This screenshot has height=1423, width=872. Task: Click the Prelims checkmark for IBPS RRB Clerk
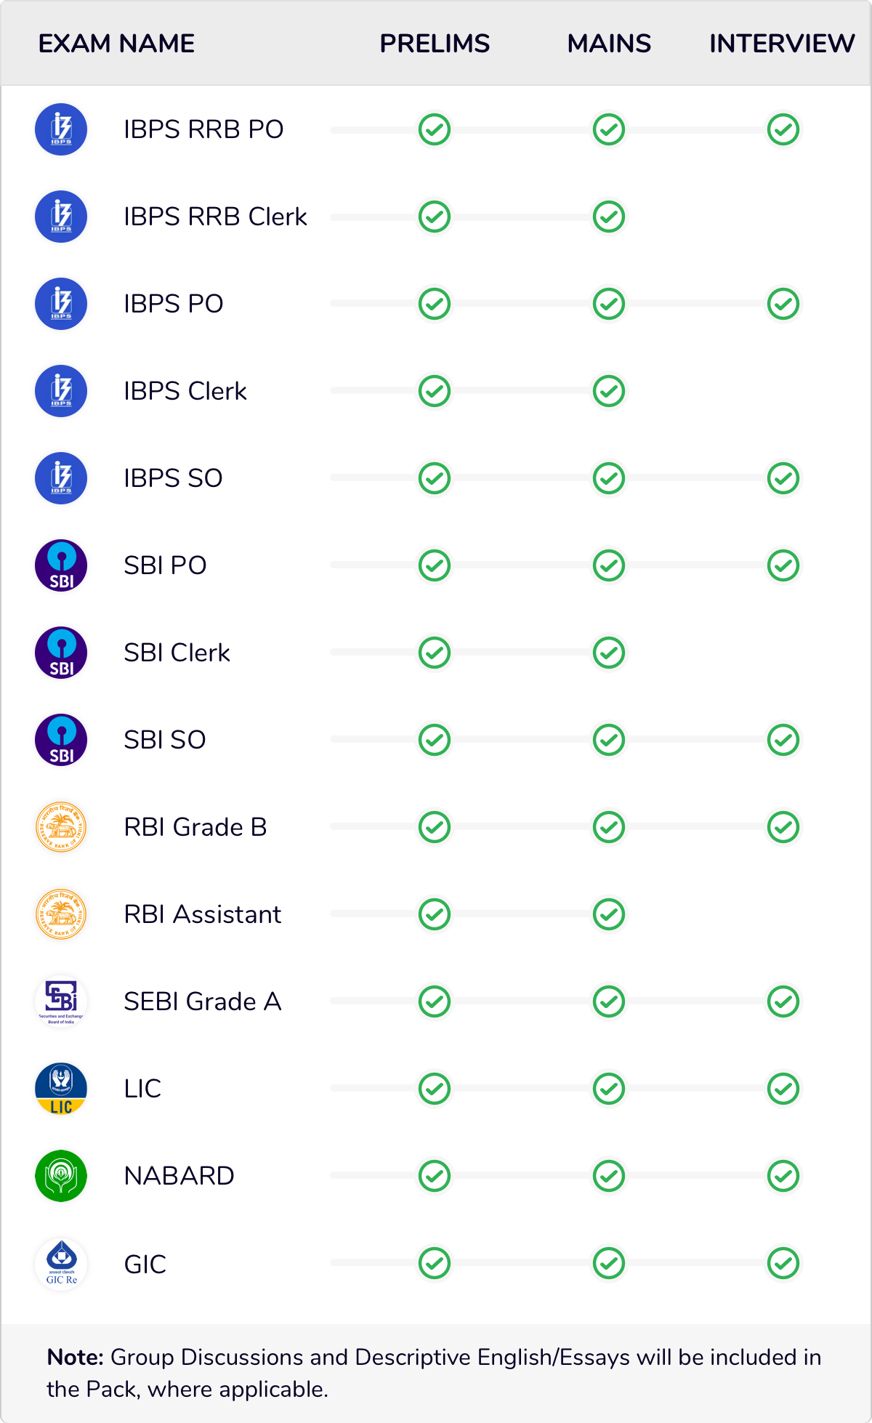435,217
